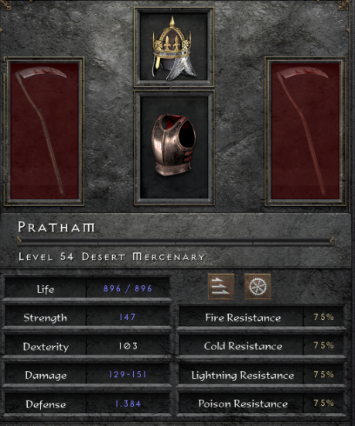Click the Fire Resistance row

point(261,317)
